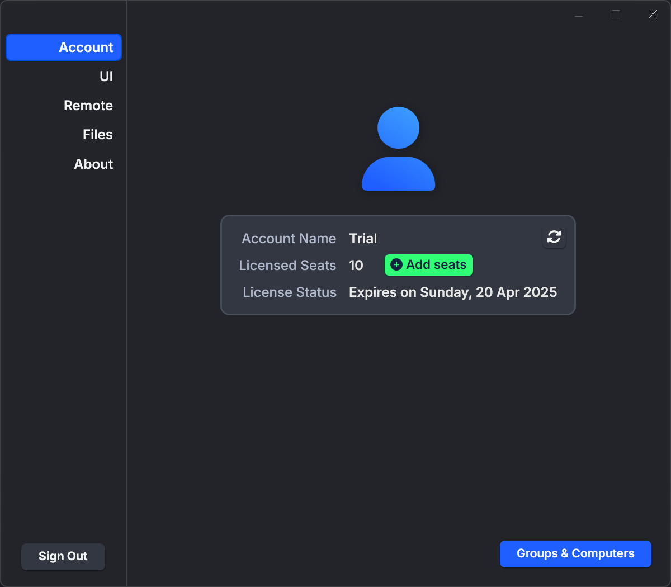Click the green Add seats button
The image size is (671, 587).
point(429,265)
